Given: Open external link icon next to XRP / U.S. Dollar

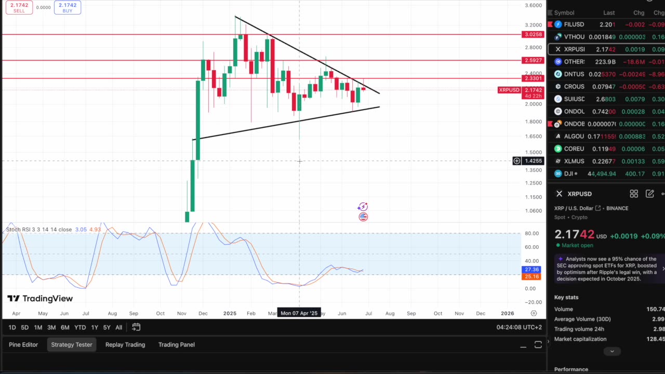Looking at the screenshot, I should pos(598,208).
